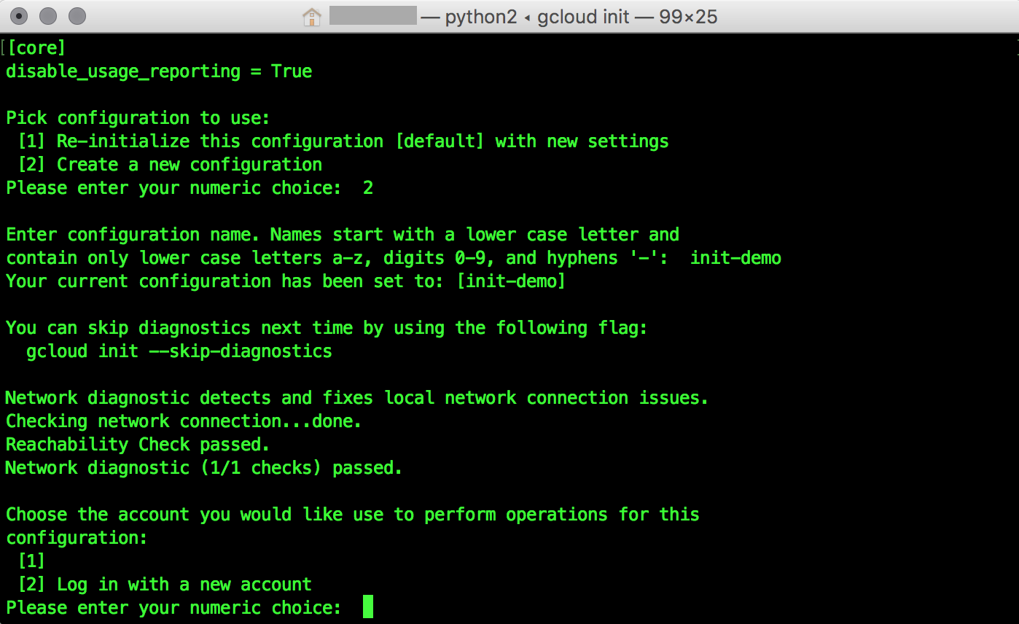
Task: Select the '[2] Log in with a new account' line
Action: pyautogui.click(x=165, y=584)
